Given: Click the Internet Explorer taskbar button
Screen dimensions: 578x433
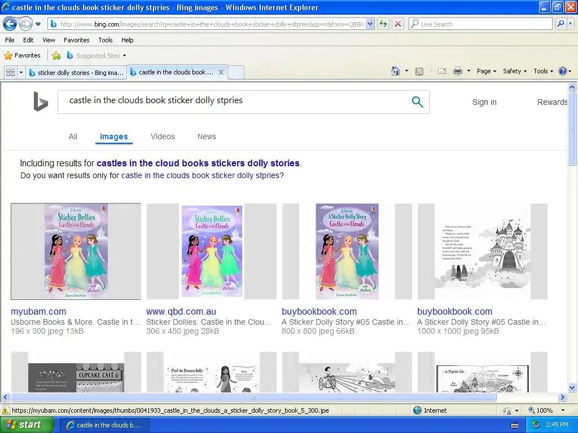Looking at the screenshot, I should pyautogui.click(x=104, y=425).
